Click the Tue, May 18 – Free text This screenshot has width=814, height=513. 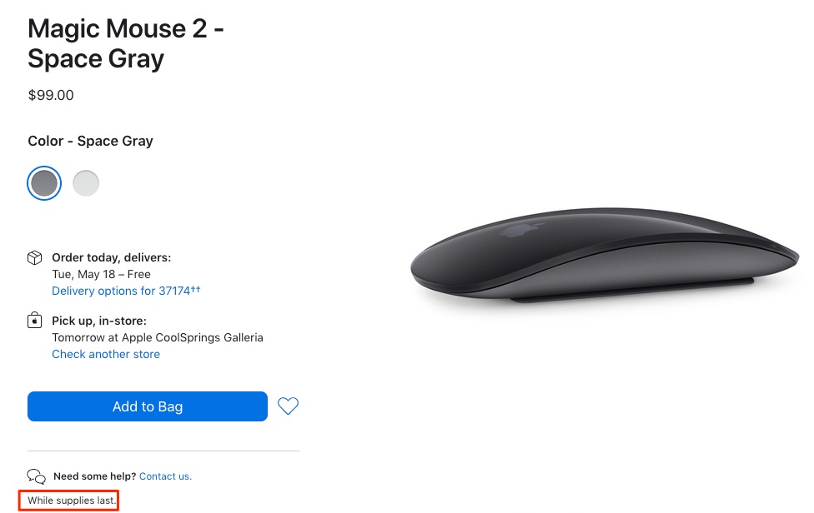pos(101,274)
